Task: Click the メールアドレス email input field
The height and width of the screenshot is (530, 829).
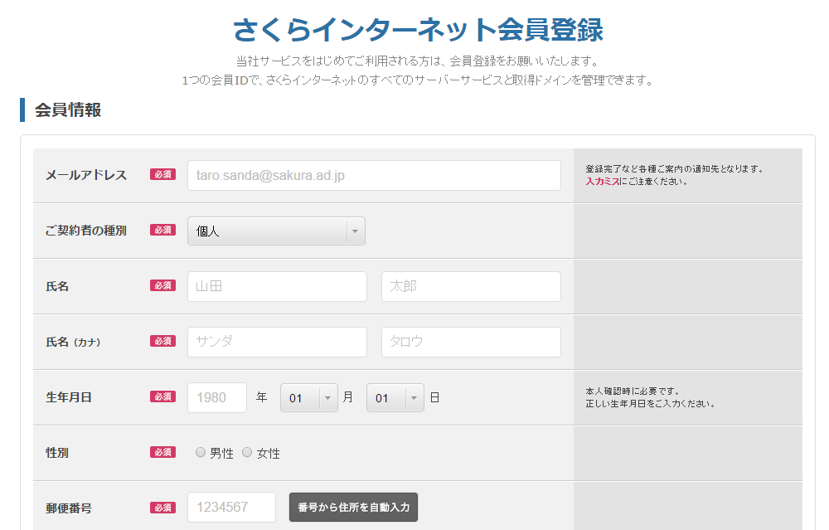Action: [x=374, y=176]
